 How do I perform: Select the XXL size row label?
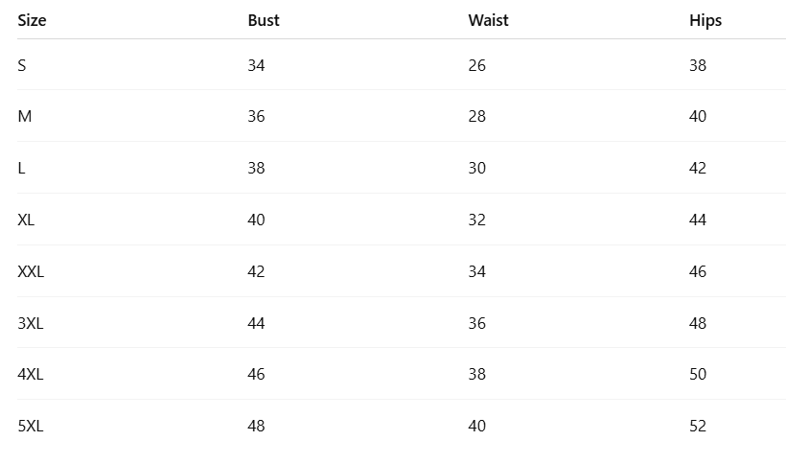pos(31,271)
